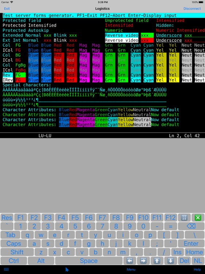Viewport: 205px width, 274px height.
Task: Tap Disconnect in the navigation bar
Action: [x=192, y=8]
